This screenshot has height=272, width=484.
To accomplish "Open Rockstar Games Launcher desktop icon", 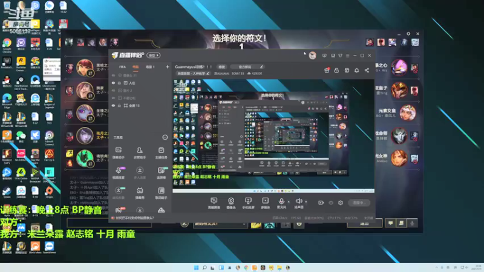I will [x=21, y=64].
